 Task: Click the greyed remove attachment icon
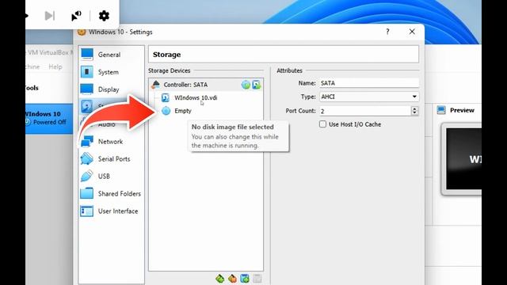257,278
